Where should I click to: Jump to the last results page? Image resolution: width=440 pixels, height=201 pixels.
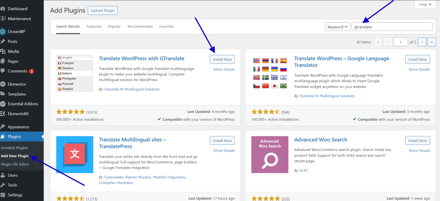pos(431,42)
